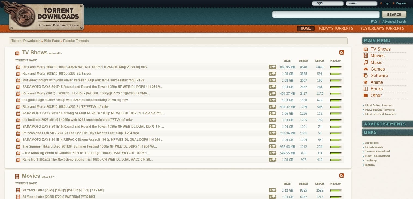
Task: Open LimeTorrents link
Action: tap(374, 147)
